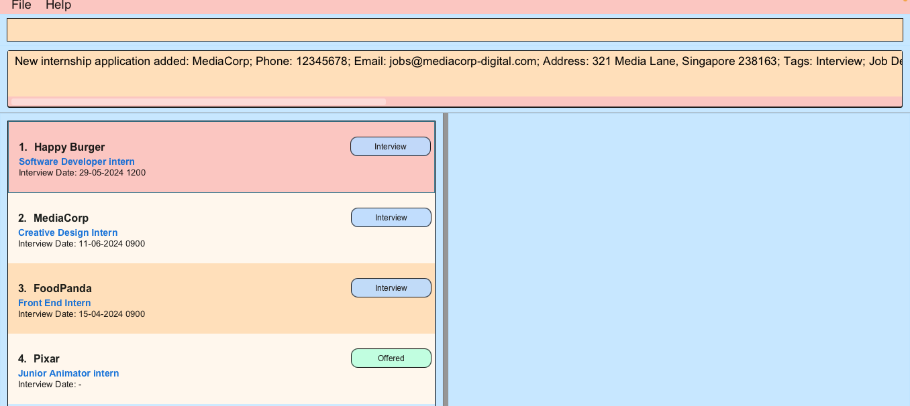Click the Software Developer intern job title
The image size is (910, 406).
coord(77,161)
